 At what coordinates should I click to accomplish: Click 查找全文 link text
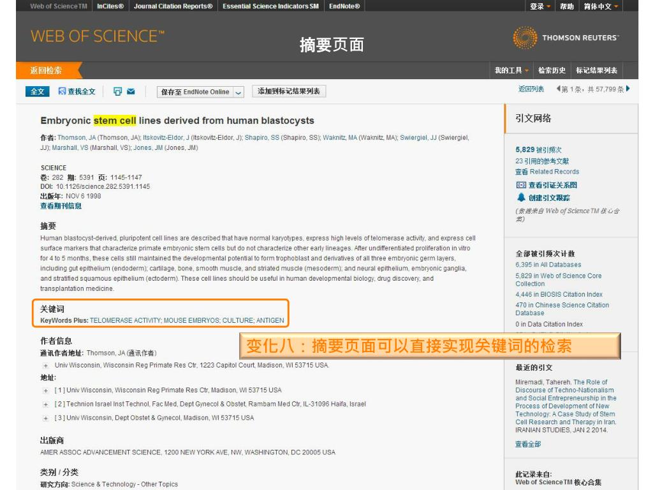(x=82, y=91)
